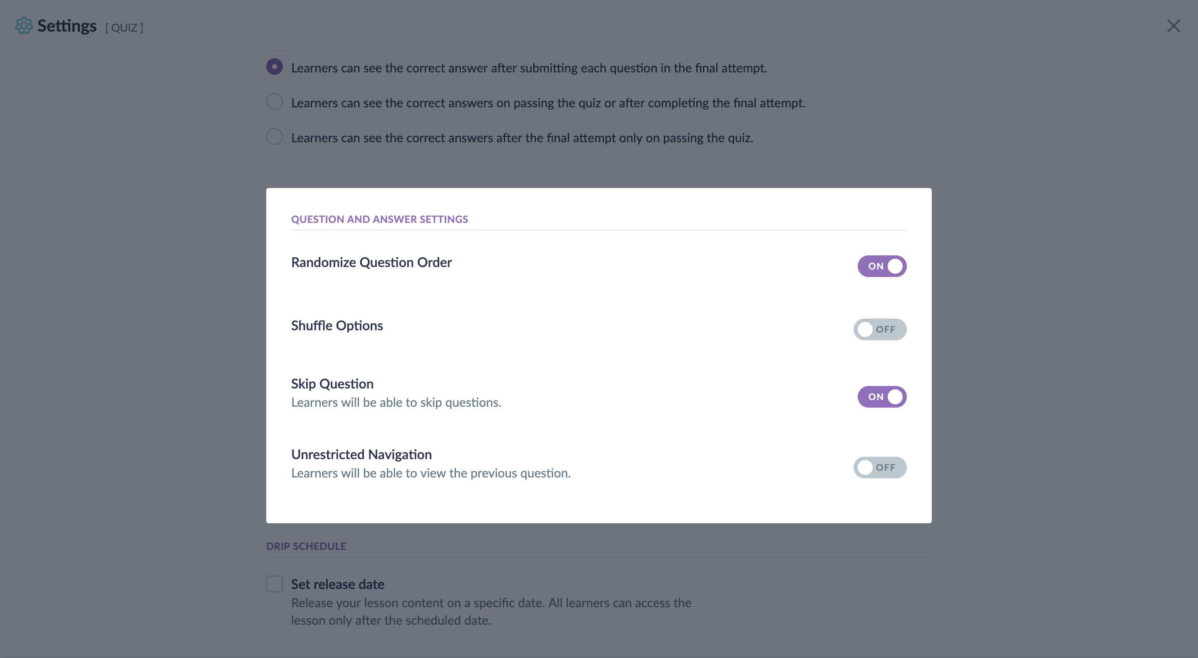
Task: Disable the Skip Question toggle
Action: [882, 397]
